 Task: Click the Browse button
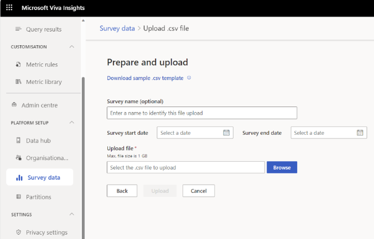(x=282, y=167)
